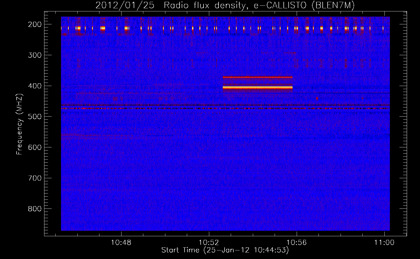Click the 700 frequency tick label

point(35,178)
